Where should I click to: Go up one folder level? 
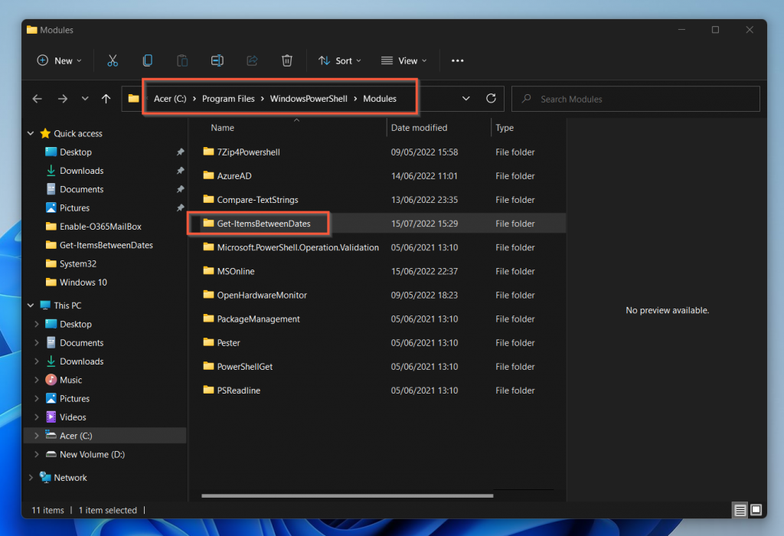tap(106, 99)
